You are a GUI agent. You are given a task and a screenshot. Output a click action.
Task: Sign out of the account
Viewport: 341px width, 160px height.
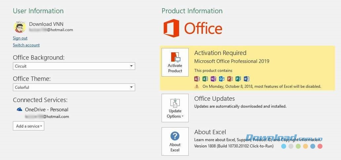[20, 38]
